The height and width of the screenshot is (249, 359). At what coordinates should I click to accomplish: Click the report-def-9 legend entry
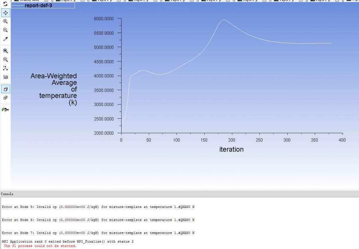(38, 6)
